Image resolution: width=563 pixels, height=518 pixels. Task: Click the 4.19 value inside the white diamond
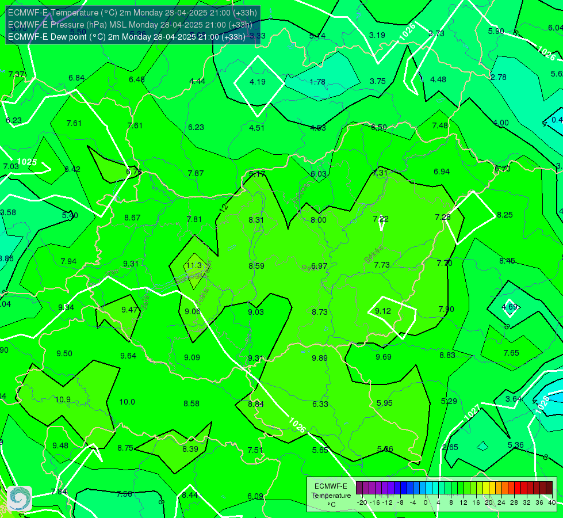tap(258, 82)
